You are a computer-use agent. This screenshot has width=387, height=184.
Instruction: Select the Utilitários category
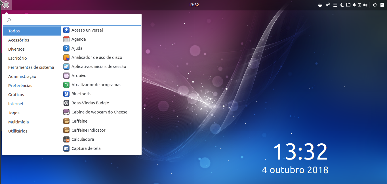pos(32,131)
